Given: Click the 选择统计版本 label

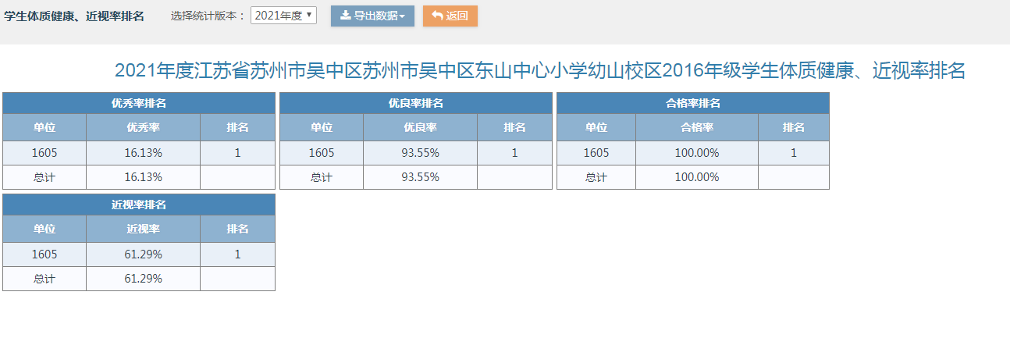Looking at the screenshot, I should [208, 16].
